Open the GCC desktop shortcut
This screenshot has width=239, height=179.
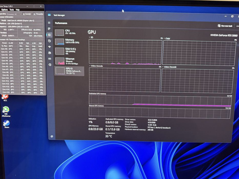pyautogui.click(x=5, y=98)
